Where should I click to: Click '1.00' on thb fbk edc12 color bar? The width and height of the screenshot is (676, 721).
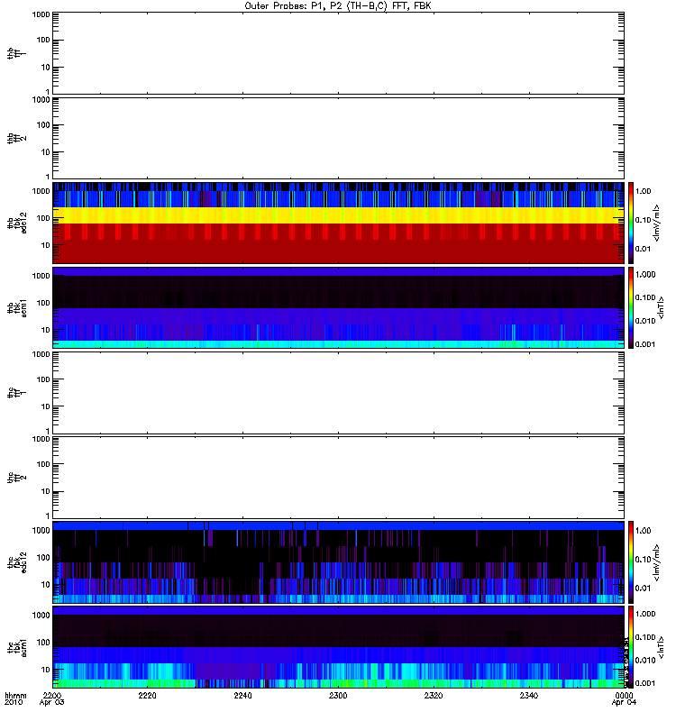click(x=644, y=191)
